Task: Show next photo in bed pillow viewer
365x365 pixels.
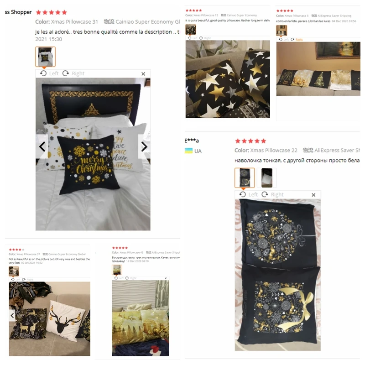Action: [x=144, y=146]
